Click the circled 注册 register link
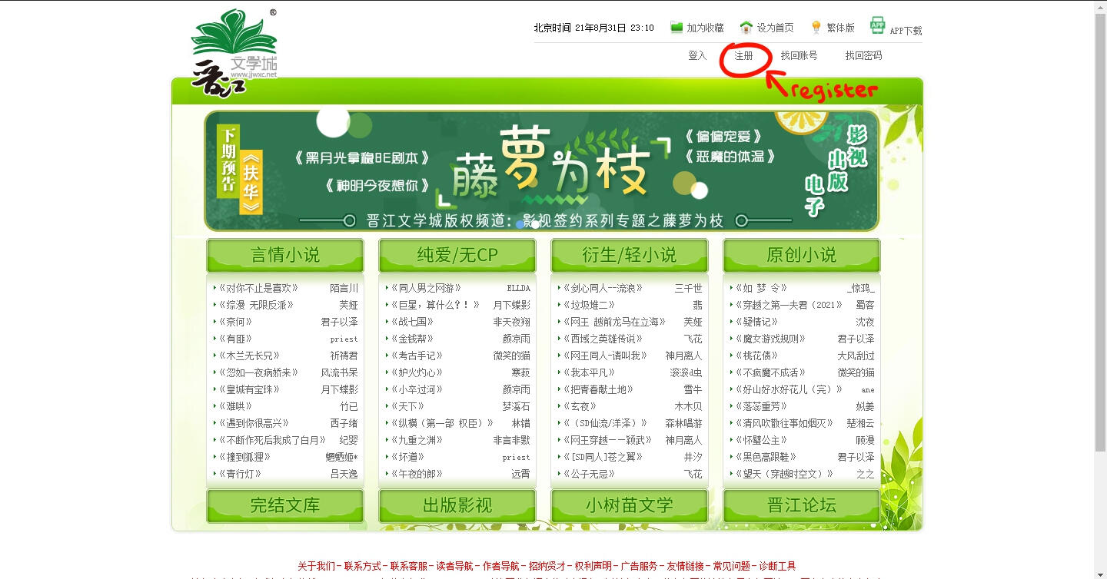Viewport: 1107px width, 579px height. click(743, 56)
